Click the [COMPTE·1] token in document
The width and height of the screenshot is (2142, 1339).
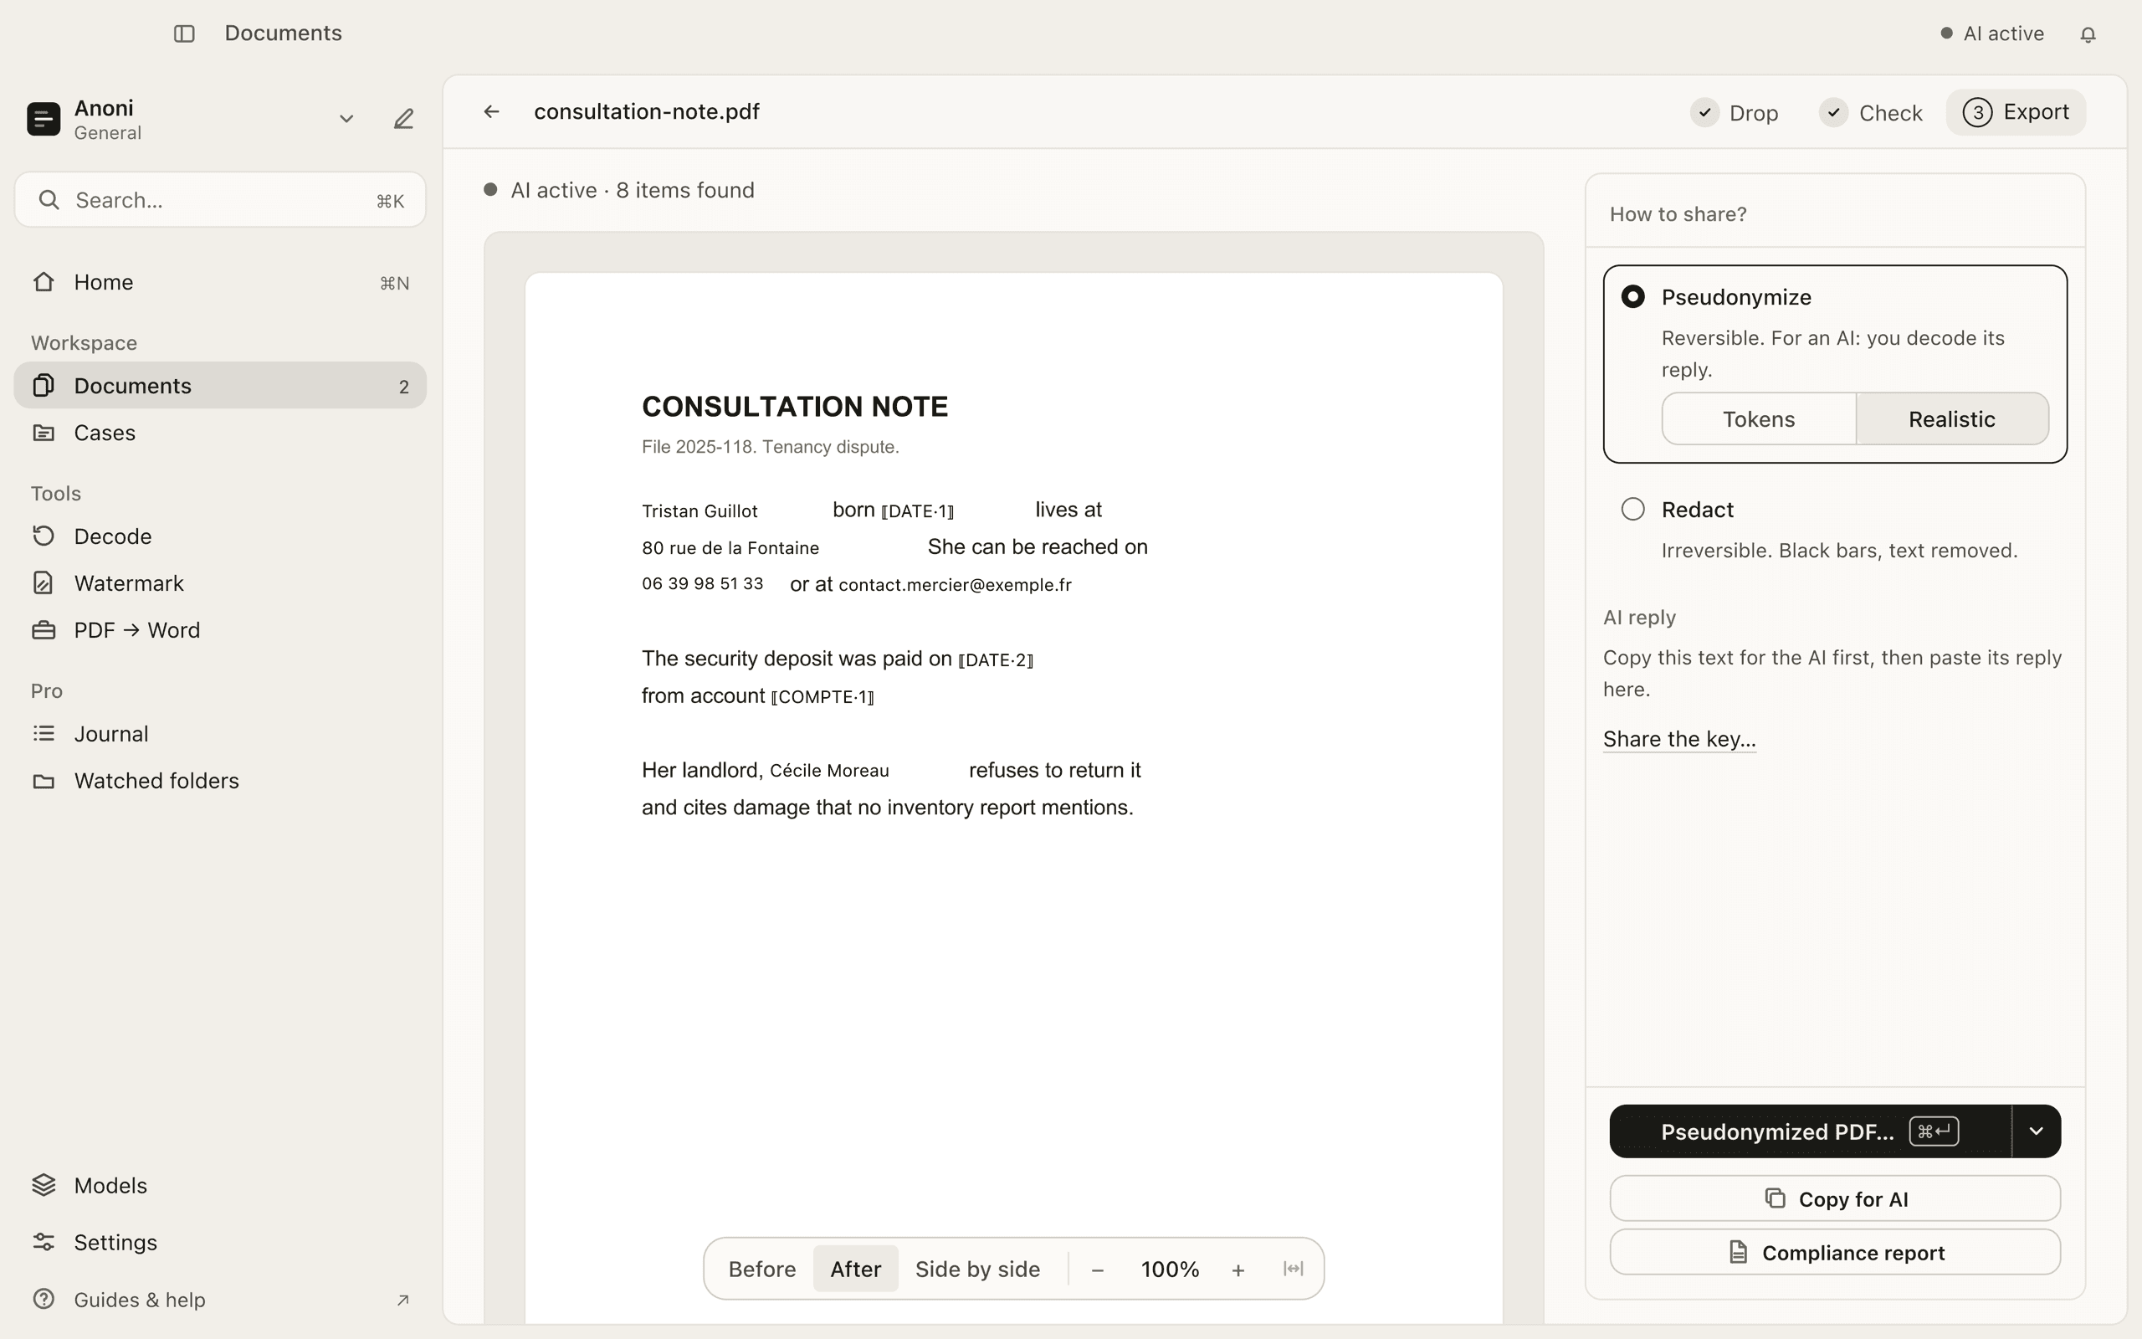point(822,697)
